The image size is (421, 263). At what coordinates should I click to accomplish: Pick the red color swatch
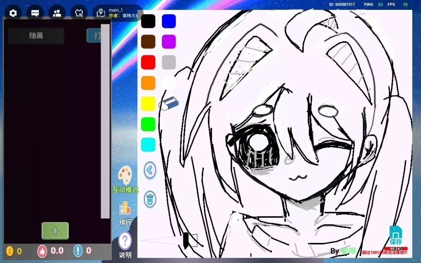pos(148,62)
